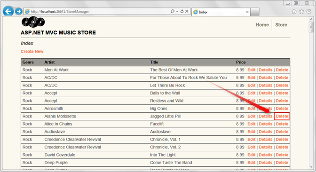Screen dimensions: 316x172
Task: Click the David Coverdale artist cell
Action: [60, 155]
